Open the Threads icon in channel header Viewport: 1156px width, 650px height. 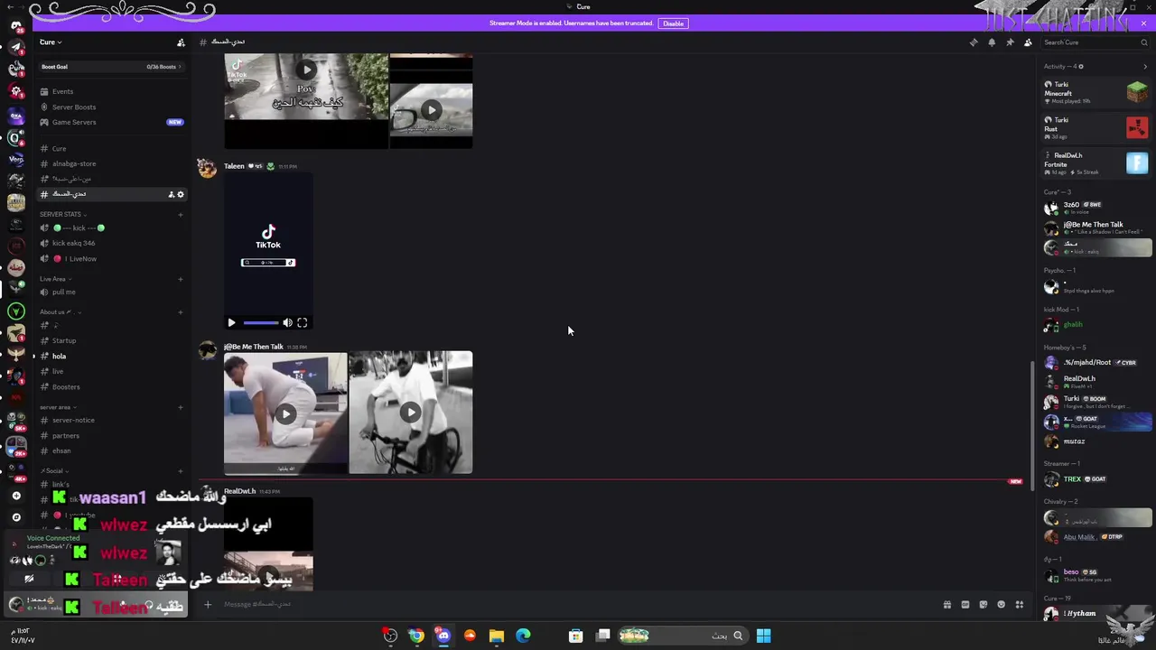pyautogui.click(x=974, y=42)
